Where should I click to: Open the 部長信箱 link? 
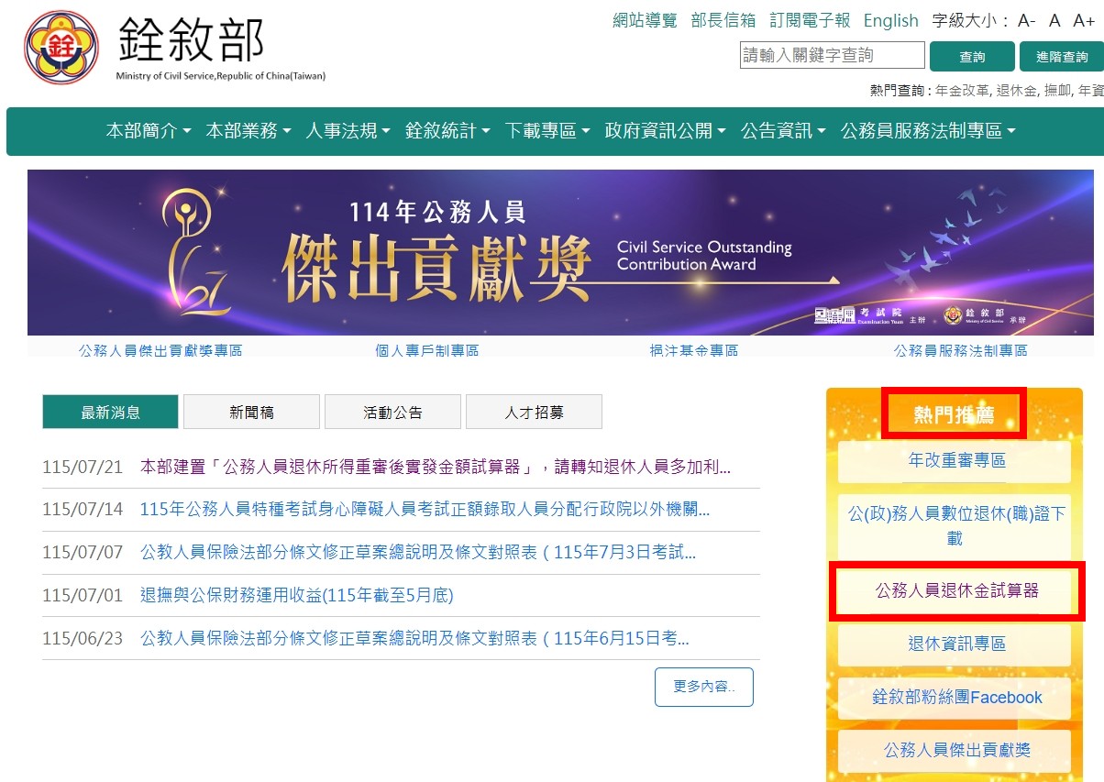pos(723,20)
